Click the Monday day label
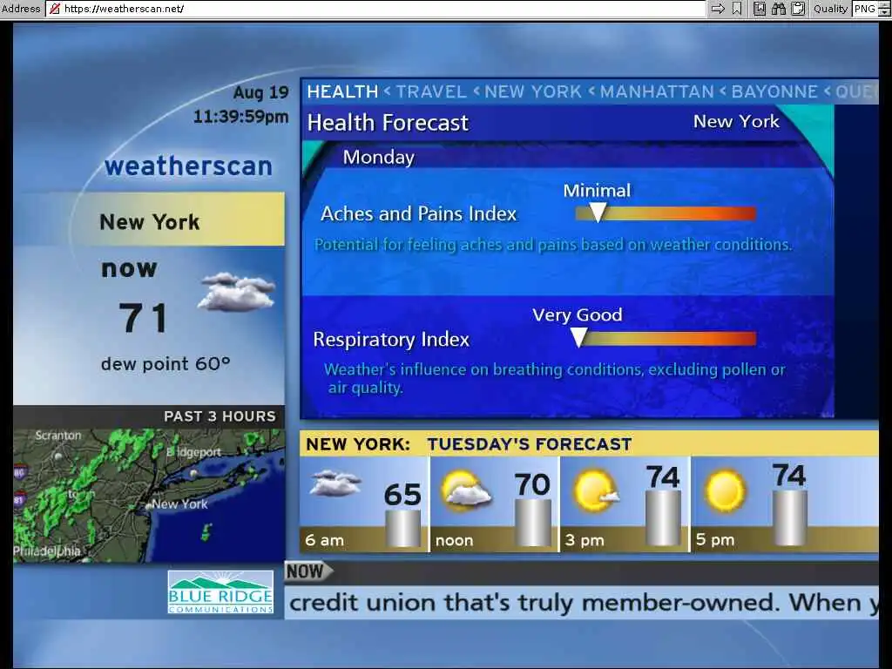Image resolution: width=892 pixels, height=669 pixels. click(x=379, y=158)
